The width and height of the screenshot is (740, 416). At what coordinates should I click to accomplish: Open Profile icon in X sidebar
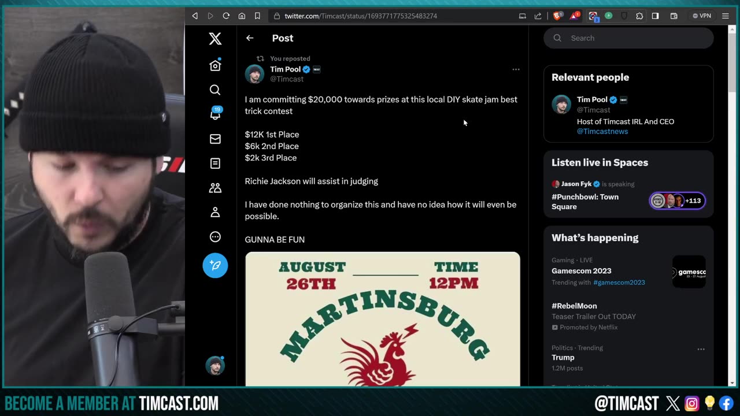pos(215,212)
